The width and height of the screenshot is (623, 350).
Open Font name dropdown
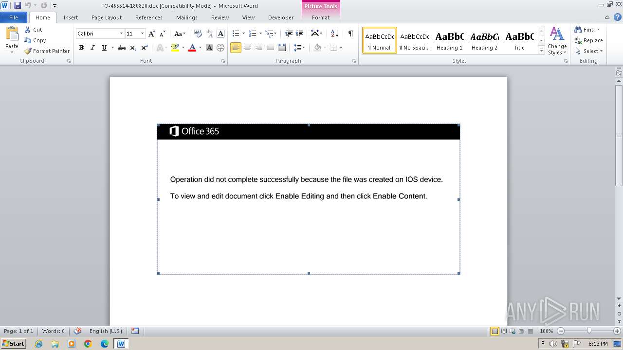[121, 34]
